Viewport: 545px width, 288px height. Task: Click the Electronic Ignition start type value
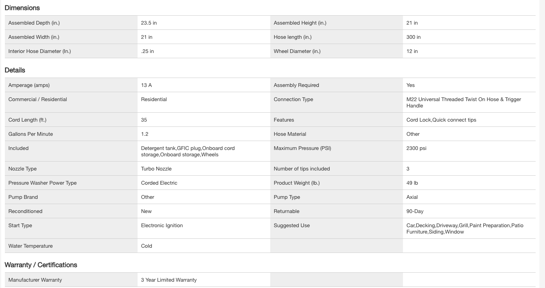click(162, 226)
